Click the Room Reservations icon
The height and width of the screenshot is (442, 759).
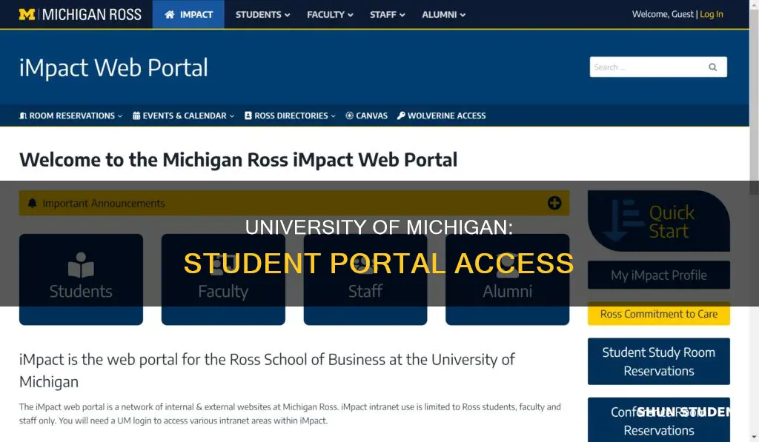tap(23, 115)
